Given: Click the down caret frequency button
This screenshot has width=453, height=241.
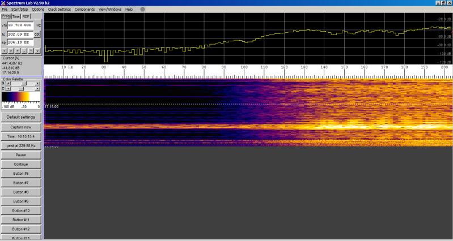Looking at the screenshot, I should (x=38, y=50).
